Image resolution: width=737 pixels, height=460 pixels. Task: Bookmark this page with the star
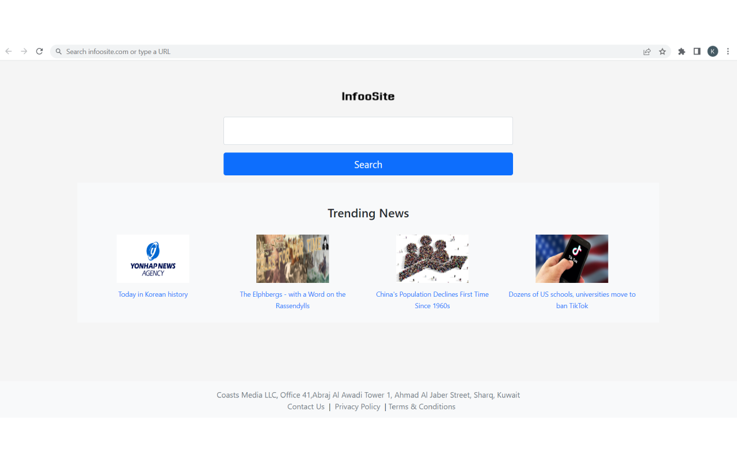(662, 51)
